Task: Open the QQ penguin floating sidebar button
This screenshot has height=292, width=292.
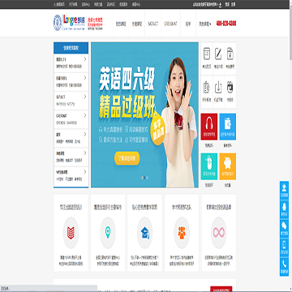Action: [284, 210]
